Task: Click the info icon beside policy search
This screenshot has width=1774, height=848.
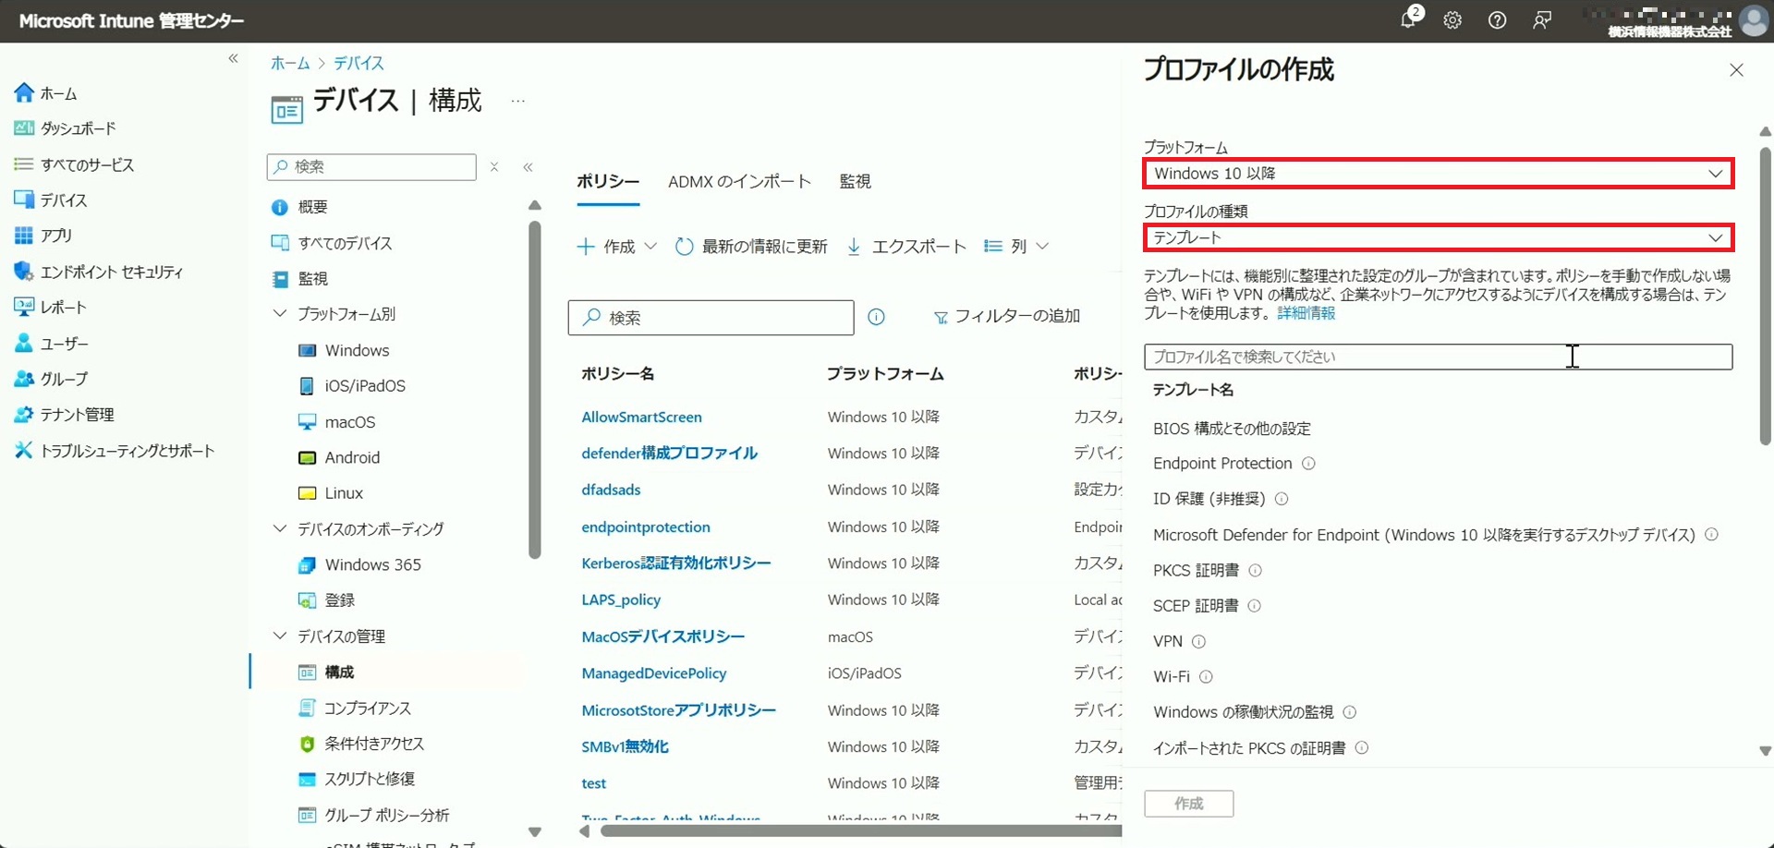Action: (876, 317)
